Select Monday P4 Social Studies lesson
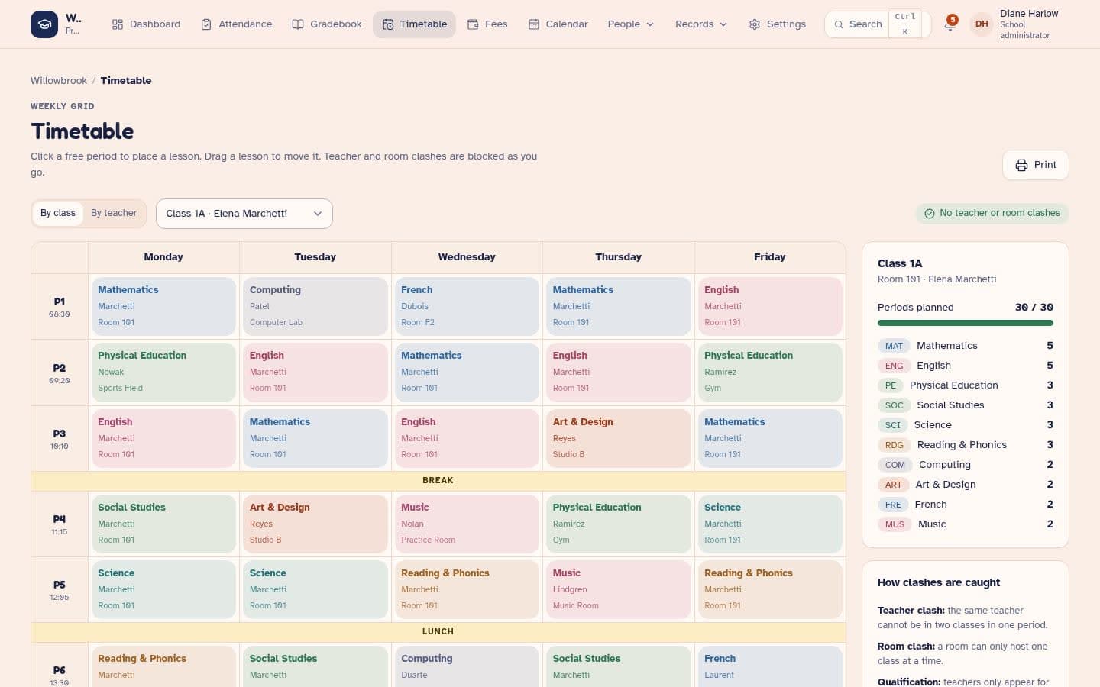Viewport: 1100px width, 687px height. click(163, 524)
